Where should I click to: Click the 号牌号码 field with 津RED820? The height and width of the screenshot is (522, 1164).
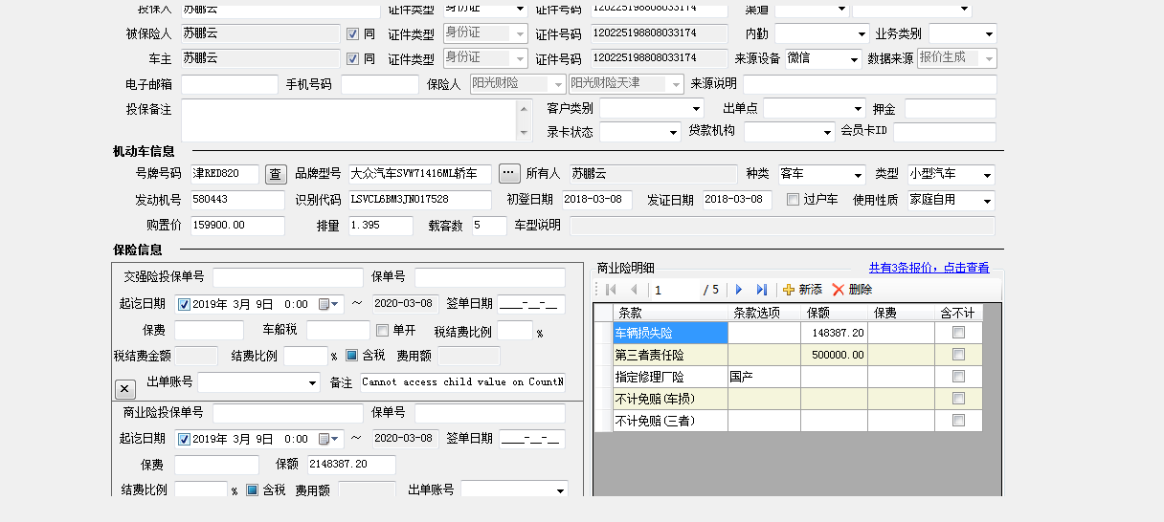225,174
